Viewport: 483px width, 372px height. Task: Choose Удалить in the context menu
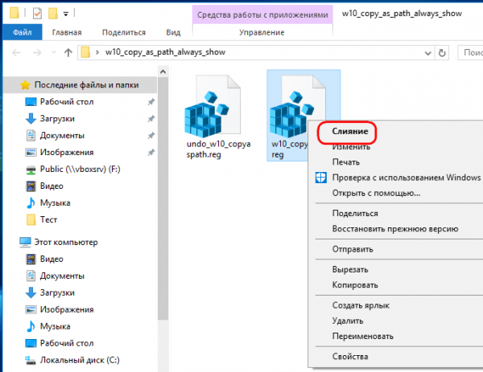click(348, 321)
